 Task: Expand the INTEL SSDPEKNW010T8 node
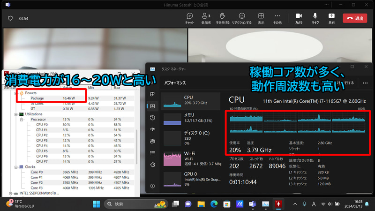[10, 193]
